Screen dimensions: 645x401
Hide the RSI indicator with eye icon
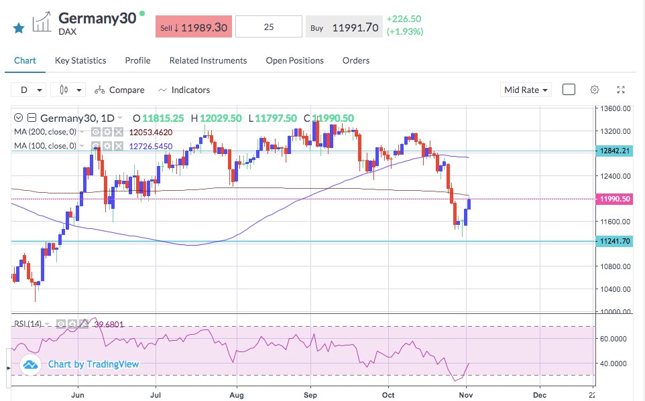tap(61, 324)
